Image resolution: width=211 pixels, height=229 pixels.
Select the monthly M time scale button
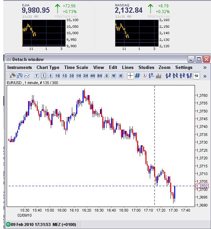pyautogui.click(x=121, y=76)
